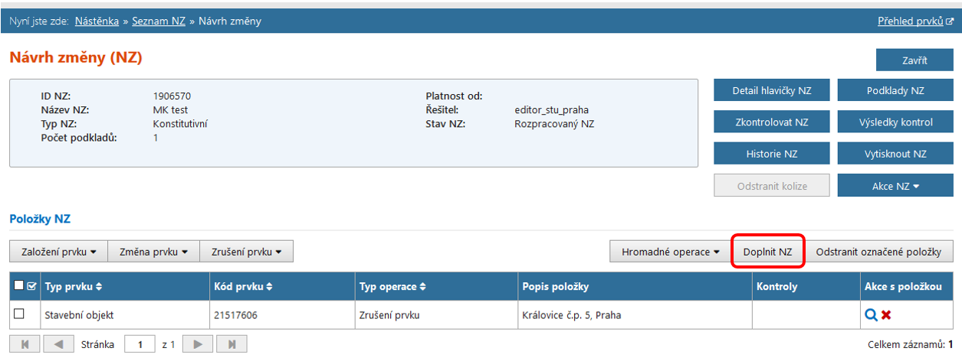
Task: Click the red X delete icon in row
Action: pos(886,314)
